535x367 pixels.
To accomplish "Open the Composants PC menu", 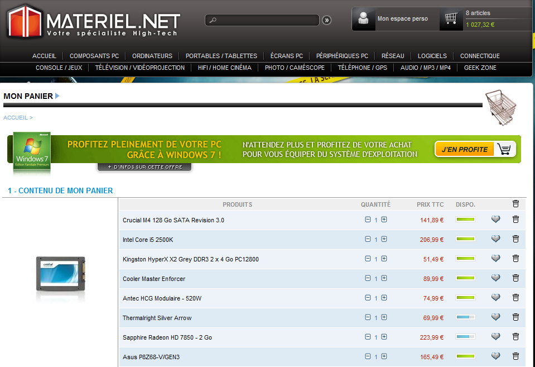I will point(94,56).
